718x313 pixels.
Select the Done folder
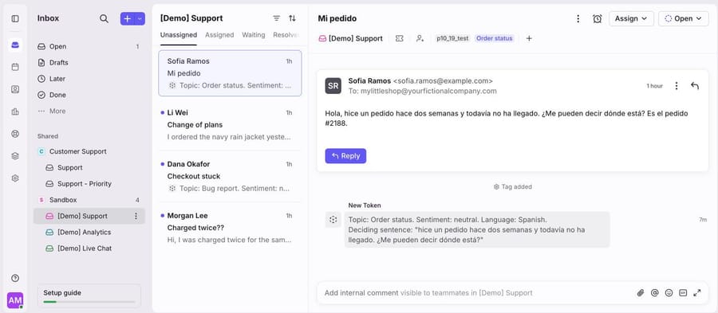pyautogui.click(x=89, y=95)
